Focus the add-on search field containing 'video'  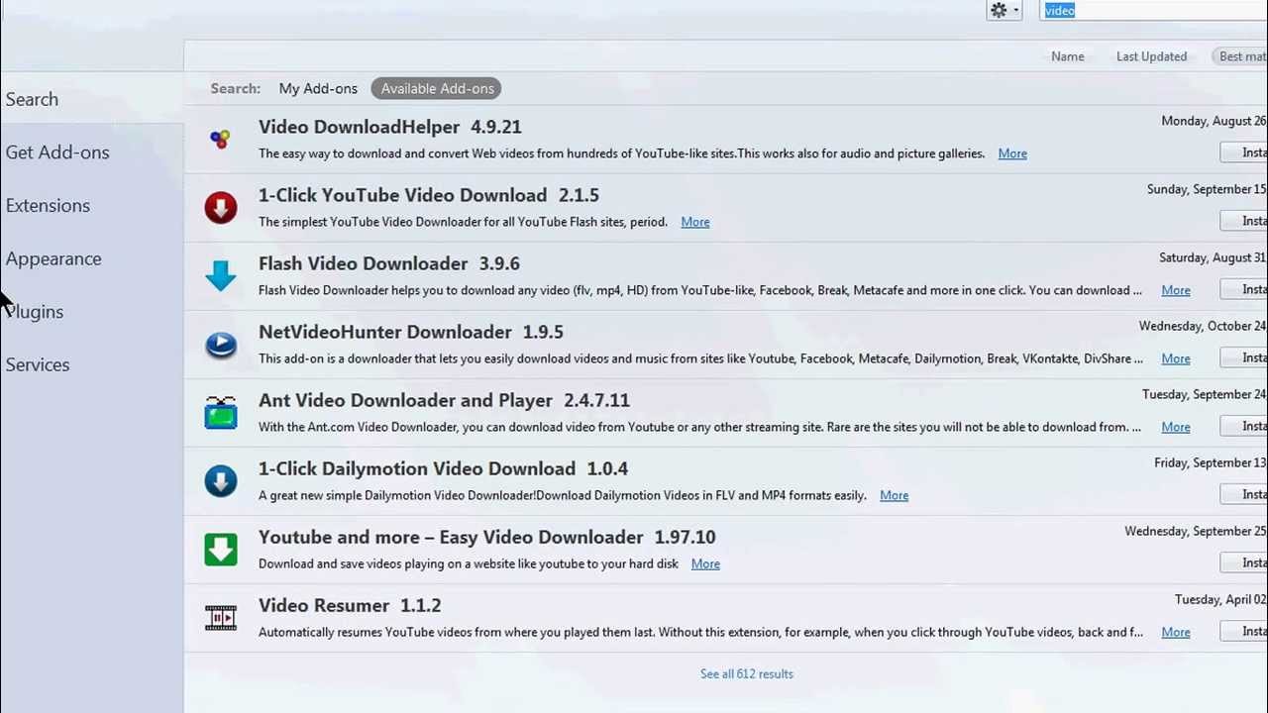(1154, 10)
